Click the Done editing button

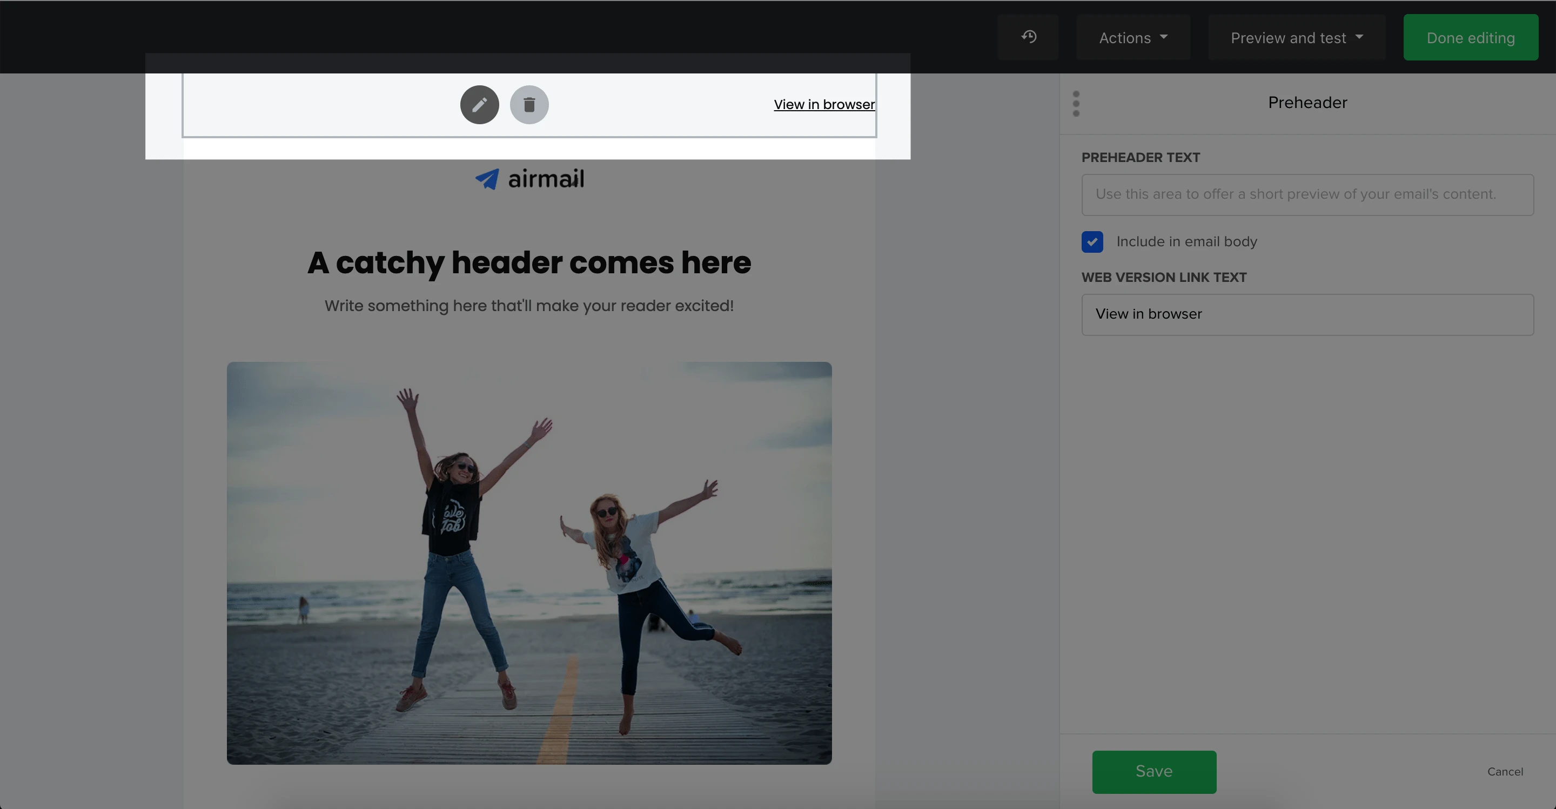click(1470, 37)
